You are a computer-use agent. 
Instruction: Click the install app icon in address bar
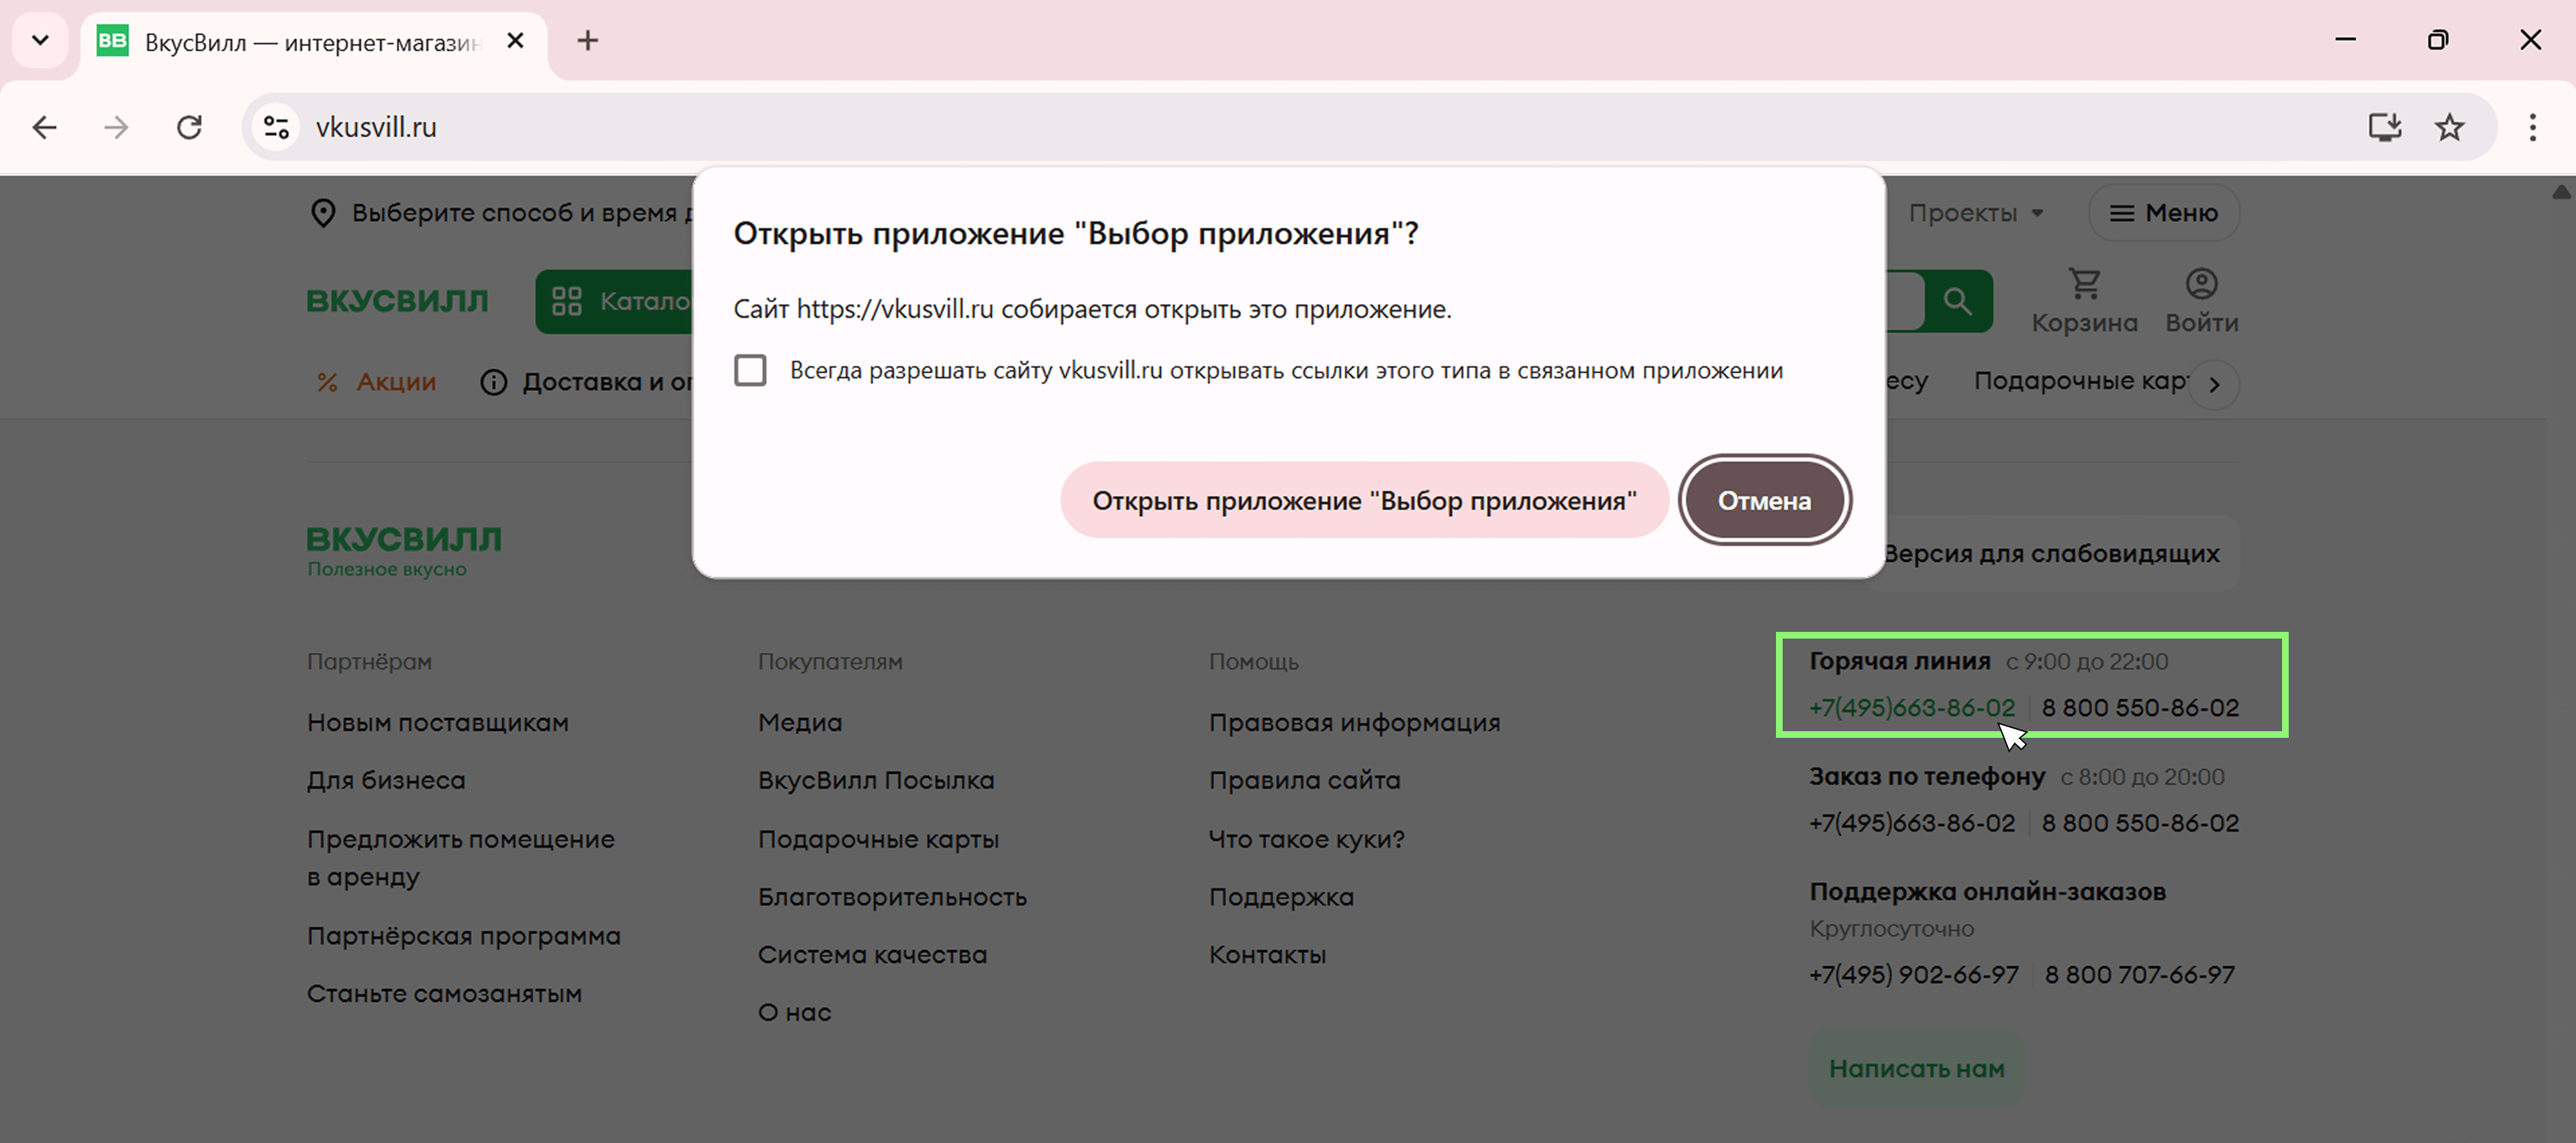(x=2385, y=127)
